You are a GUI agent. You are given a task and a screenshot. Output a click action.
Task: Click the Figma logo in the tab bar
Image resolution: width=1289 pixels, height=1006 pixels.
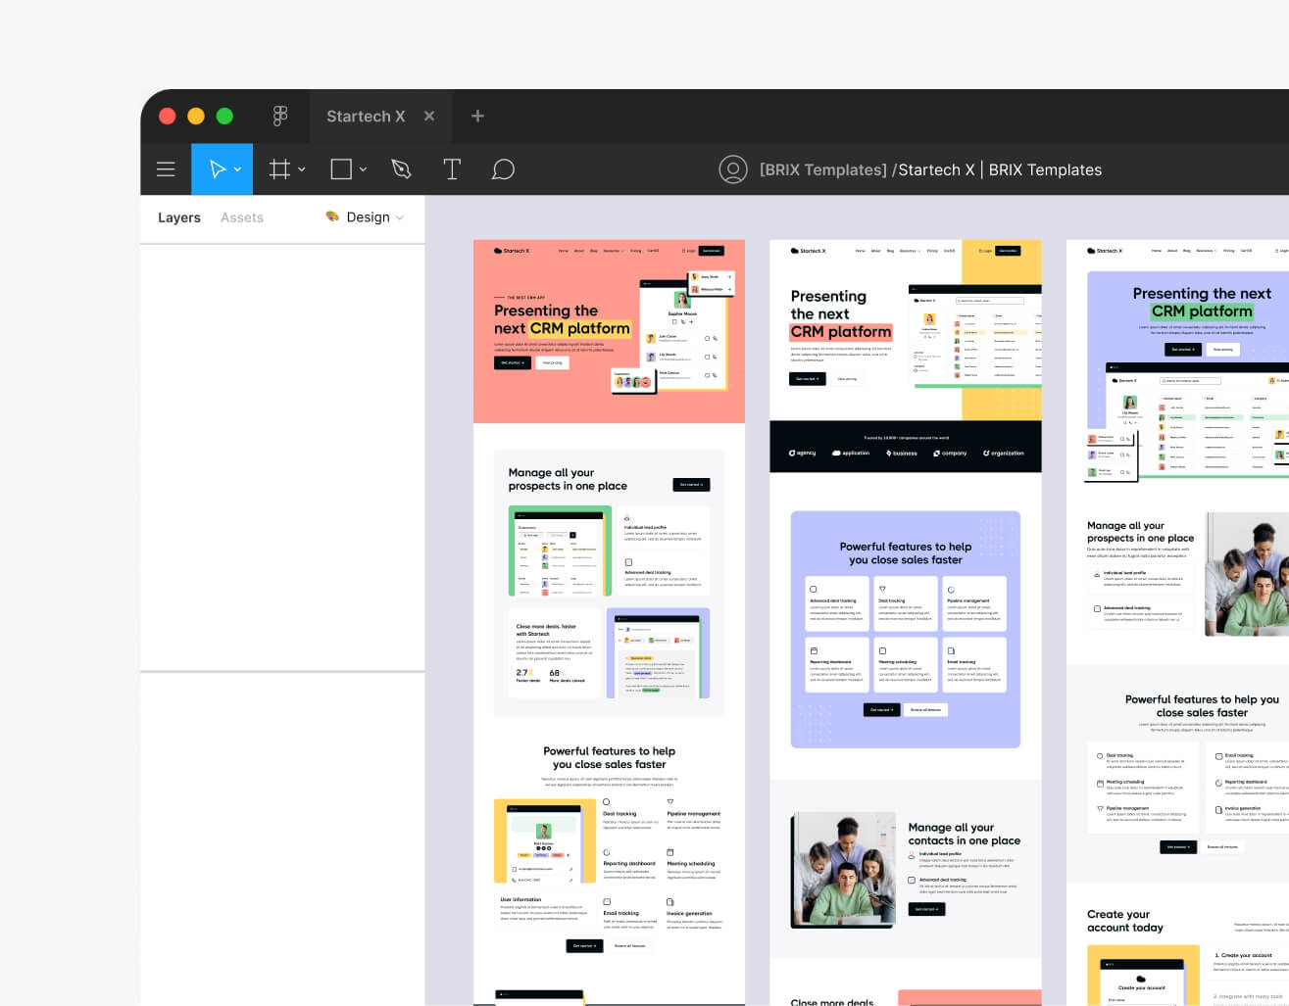[x=280, y=116]
